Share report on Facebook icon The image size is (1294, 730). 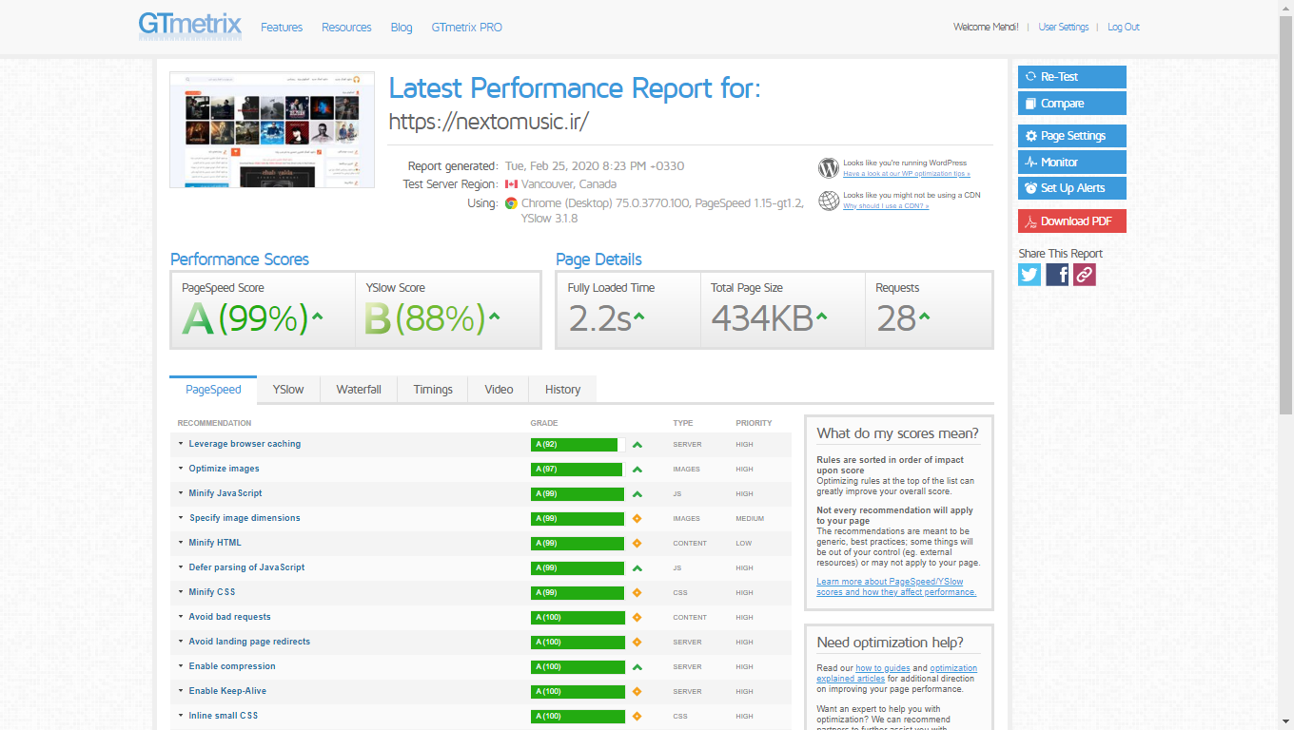[1057, 275]
